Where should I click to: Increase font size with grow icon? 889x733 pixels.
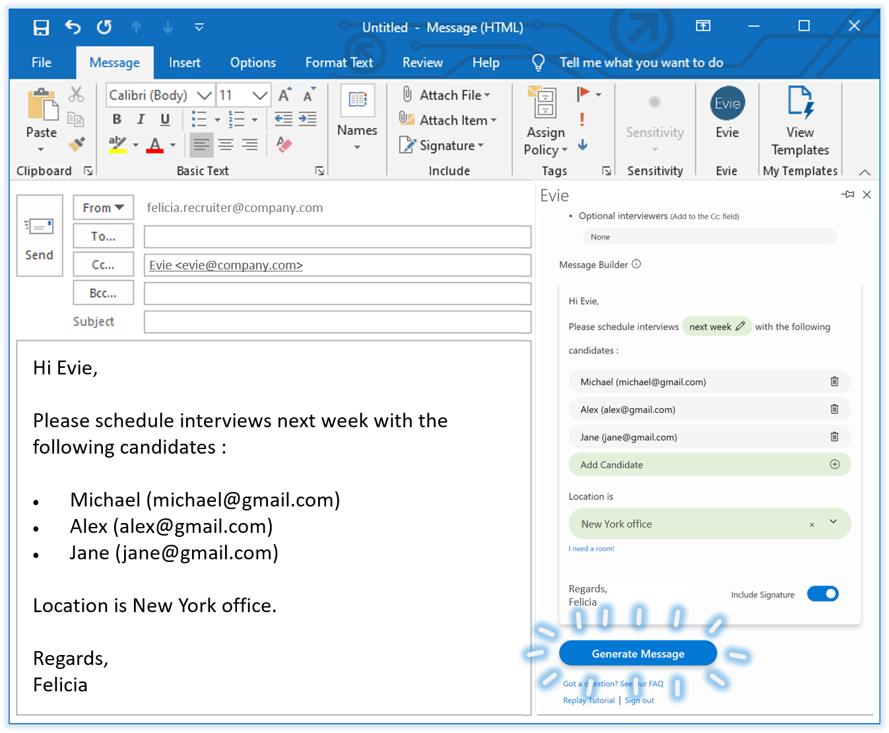pos(284,95)
